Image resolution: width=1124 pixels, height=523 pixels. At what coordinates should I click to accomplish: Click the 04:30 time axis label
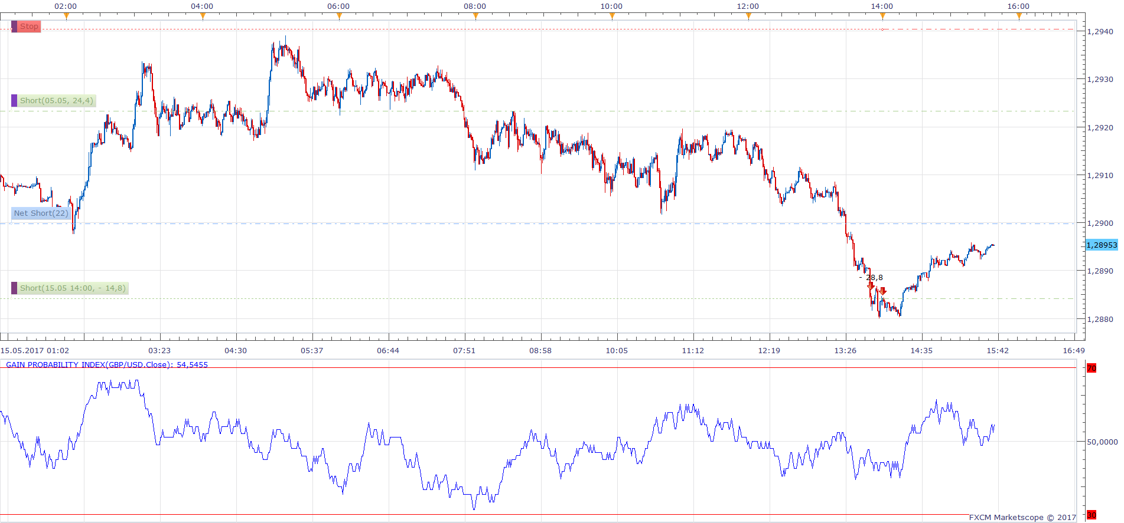(x=236, y=350)
